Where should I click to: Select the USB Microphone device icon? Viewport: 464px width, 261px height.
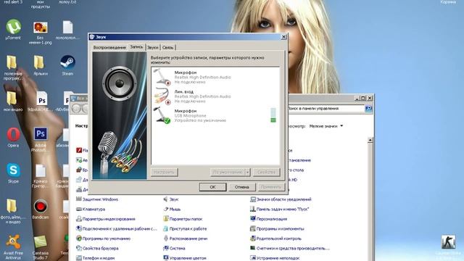click(x=162, y=115)
